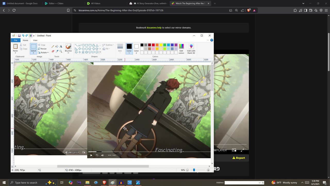330x186 pixels.
Task: Click the browser address bar URL
Action: (121, 10)
